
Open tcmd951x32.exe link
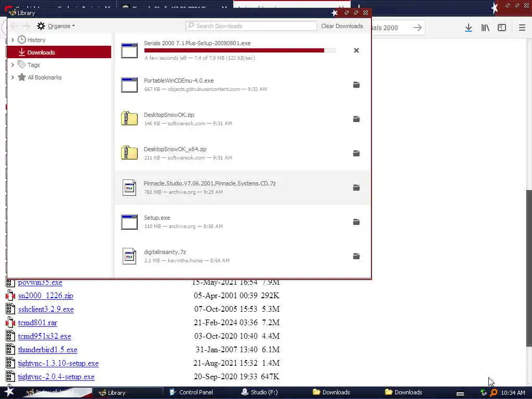[x=45, y=336]
